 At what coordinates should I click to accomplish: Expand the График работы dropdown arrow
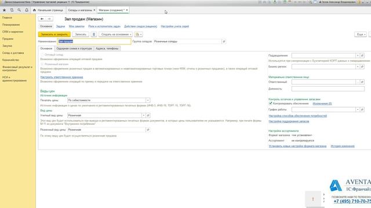(358, 110)
